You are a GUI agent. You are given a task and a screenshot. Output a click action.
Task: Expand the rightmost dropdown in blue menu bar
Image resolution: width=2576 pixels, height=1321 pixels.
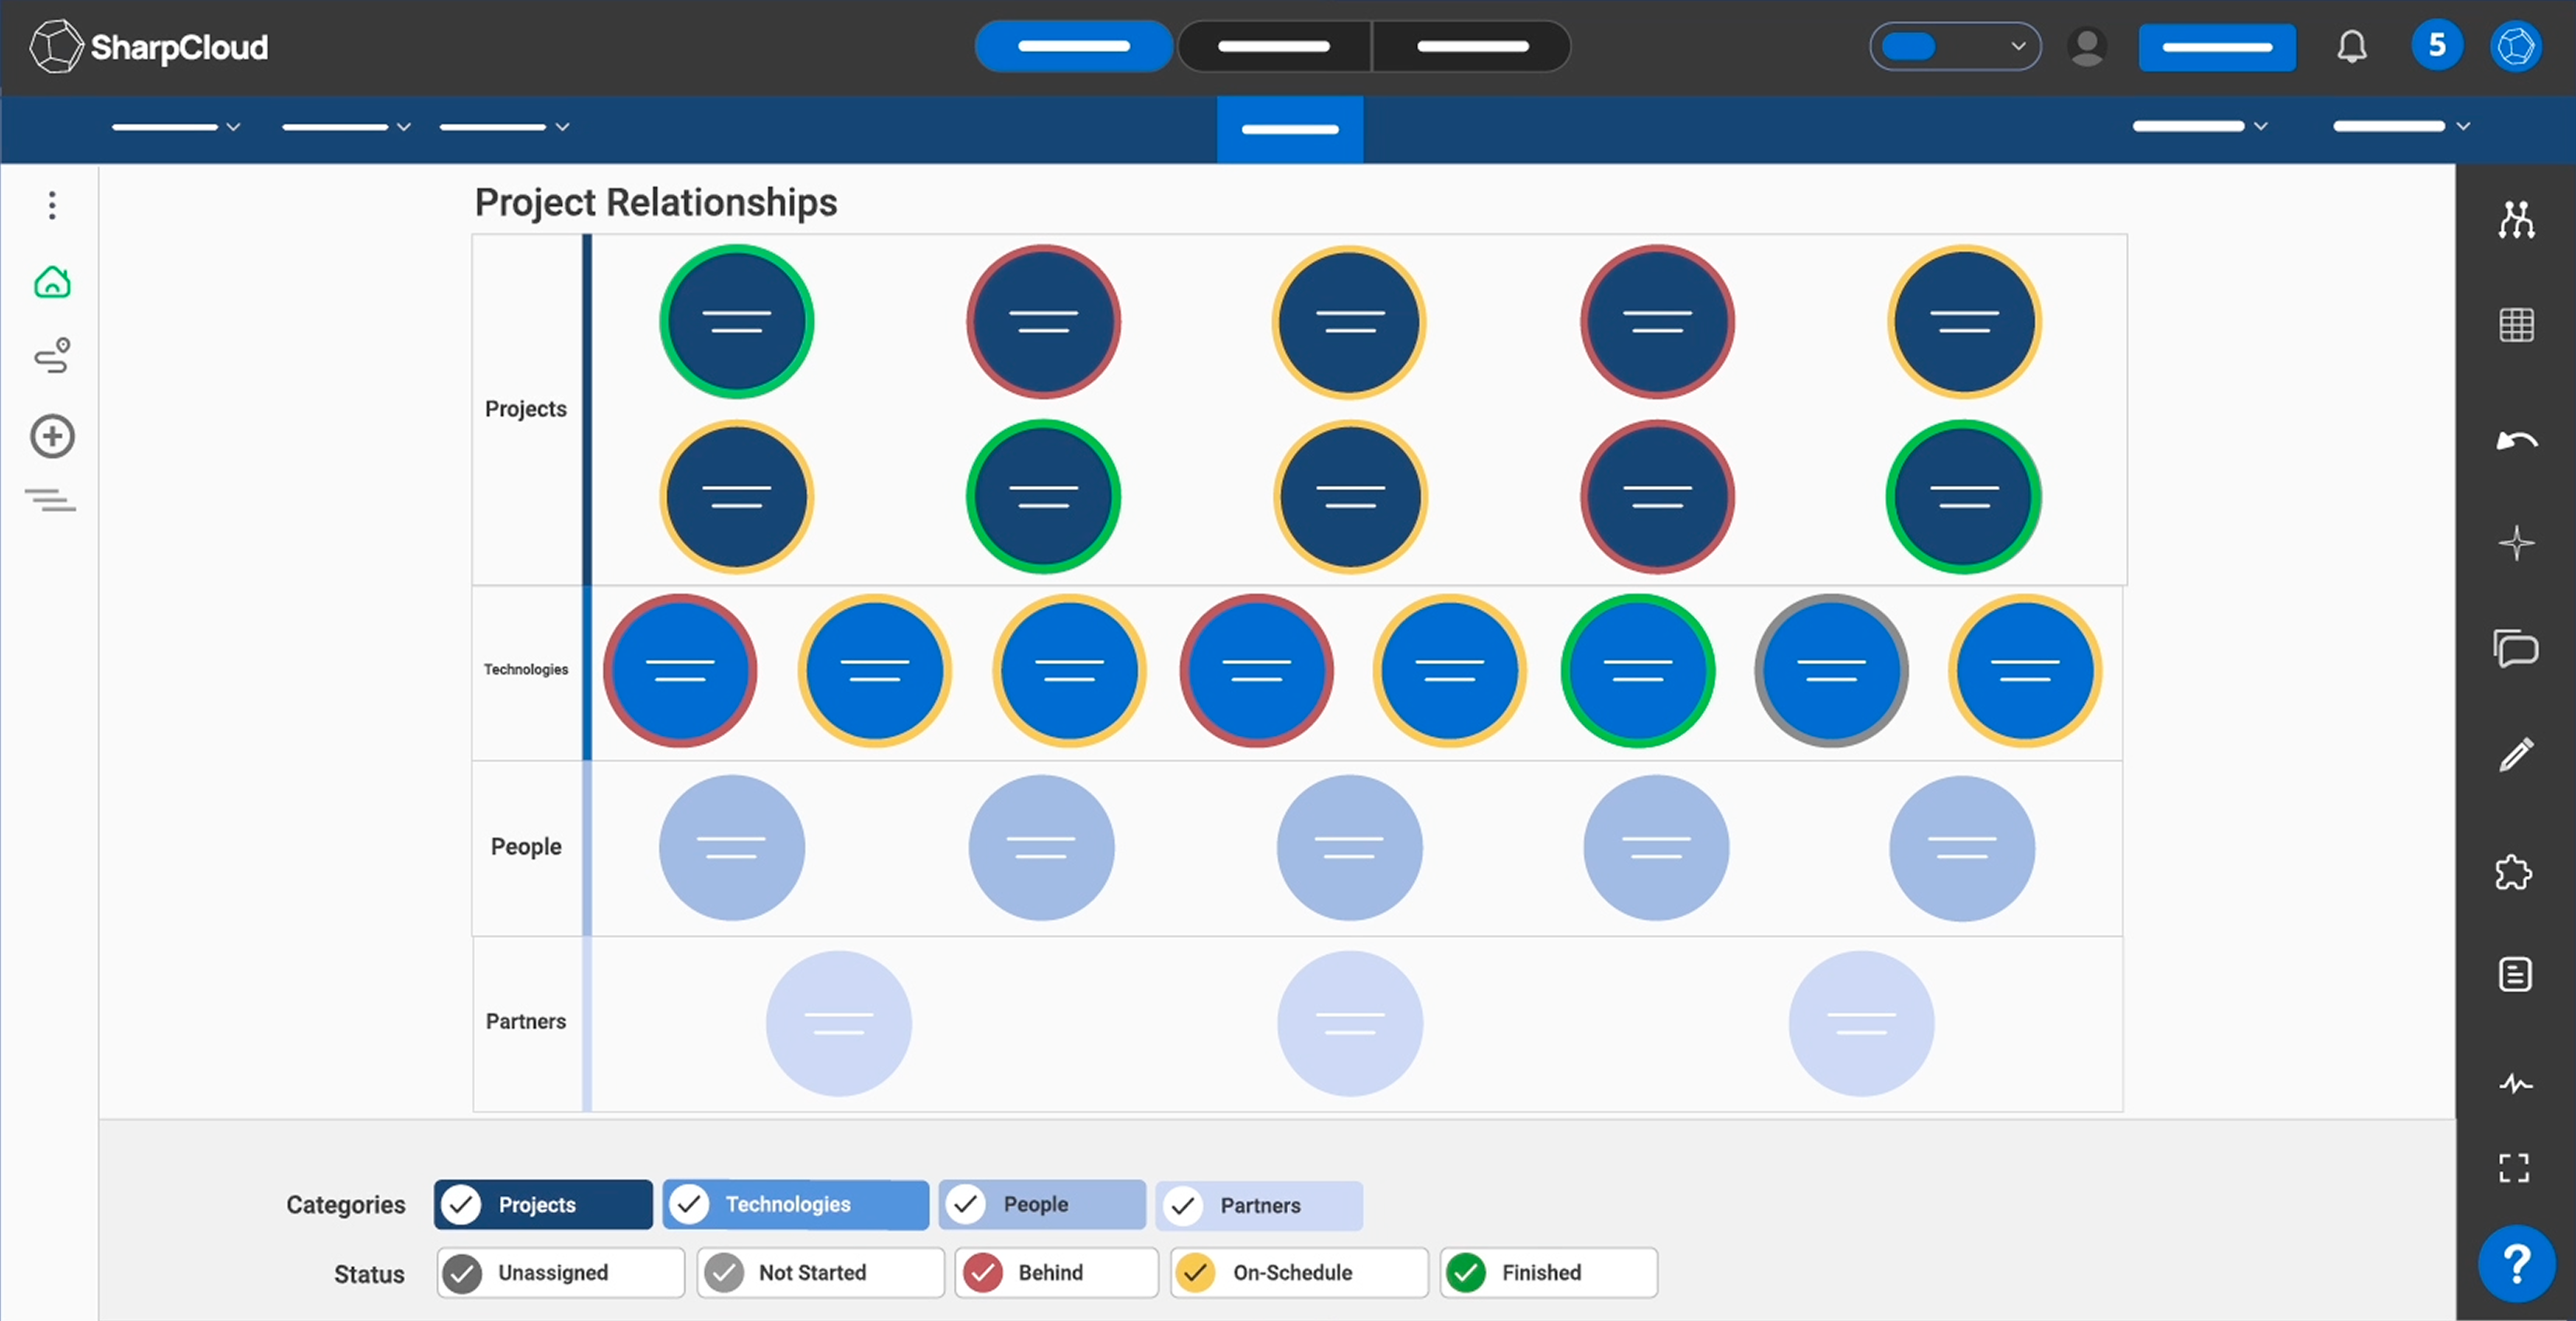(2401, 126)
